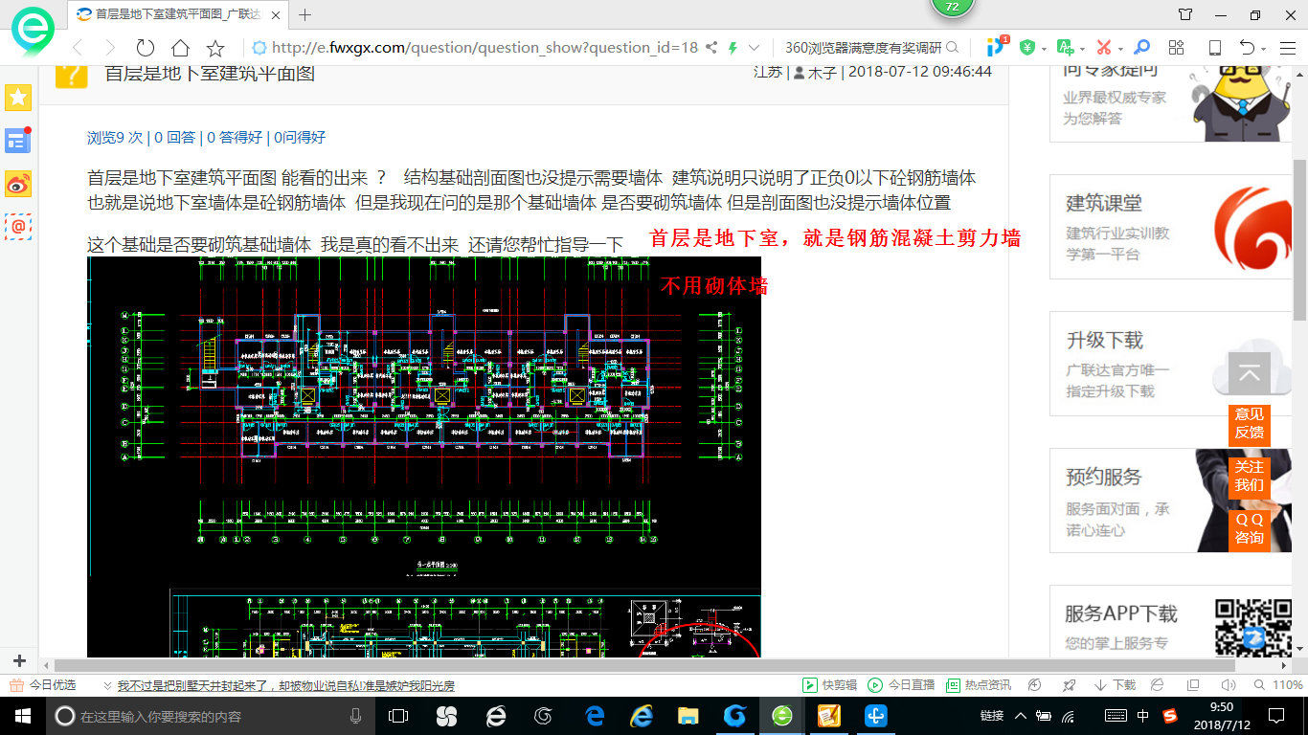
Task: Click the sidebar add plus button
Action: [19, 660]
